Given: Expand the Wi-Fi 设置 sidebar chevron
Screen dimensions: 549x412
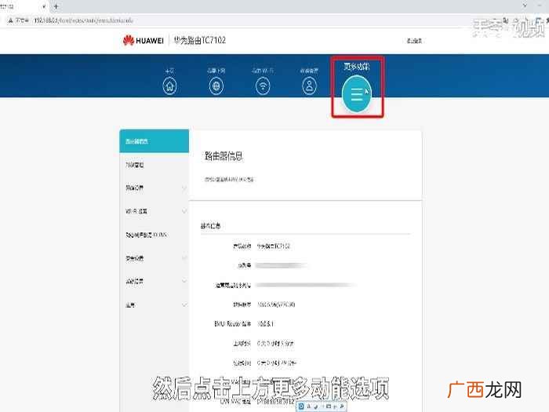Looking at the screenshot, I should [184, 211].
